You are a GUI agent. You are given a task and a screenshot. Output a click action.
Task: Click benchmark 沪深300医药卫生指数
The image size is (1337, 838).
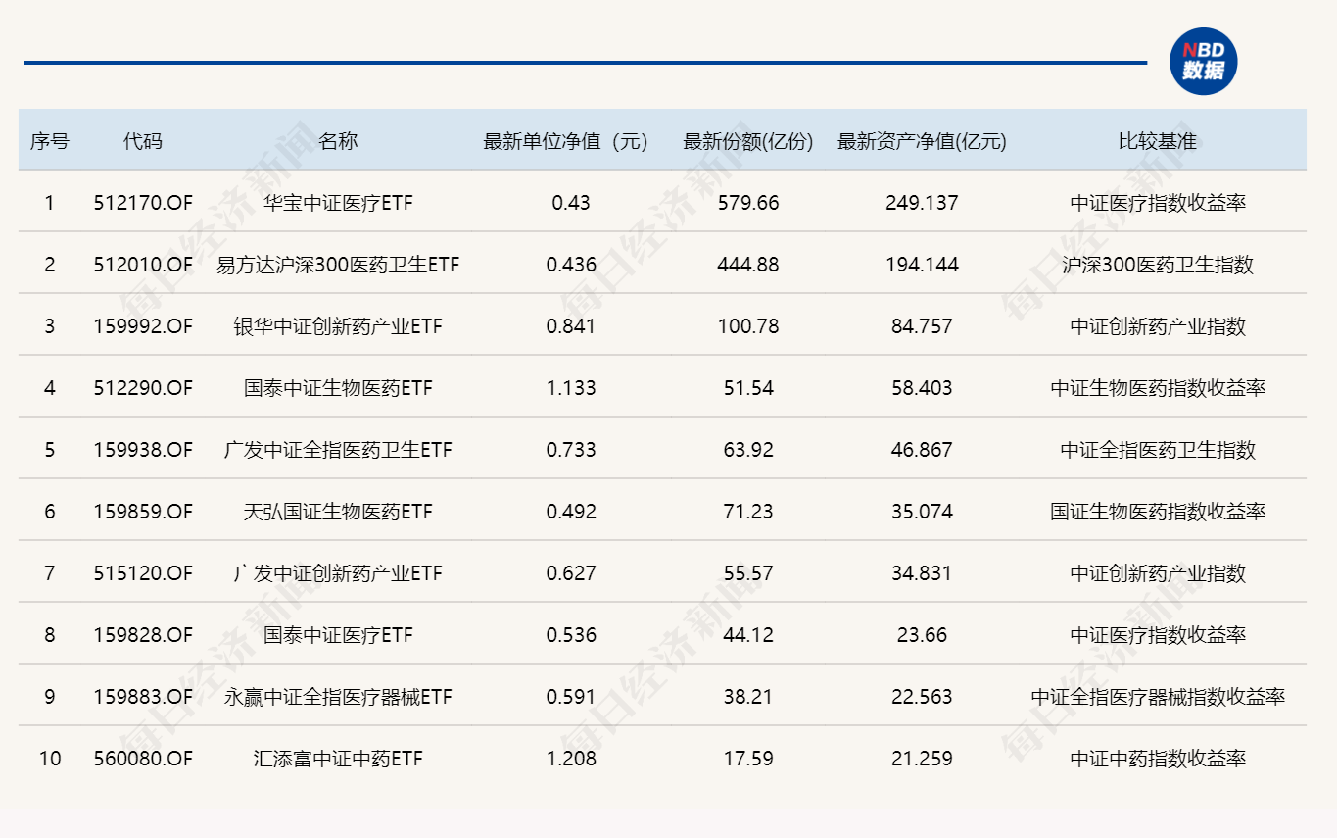(x=1158, y=265)
